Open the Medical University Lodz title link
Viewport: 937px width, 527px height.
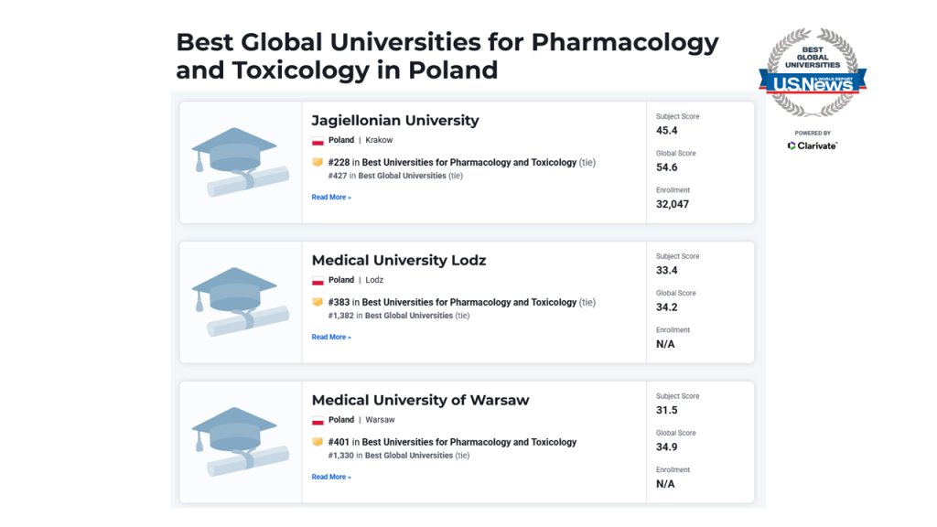click(399, 261)
